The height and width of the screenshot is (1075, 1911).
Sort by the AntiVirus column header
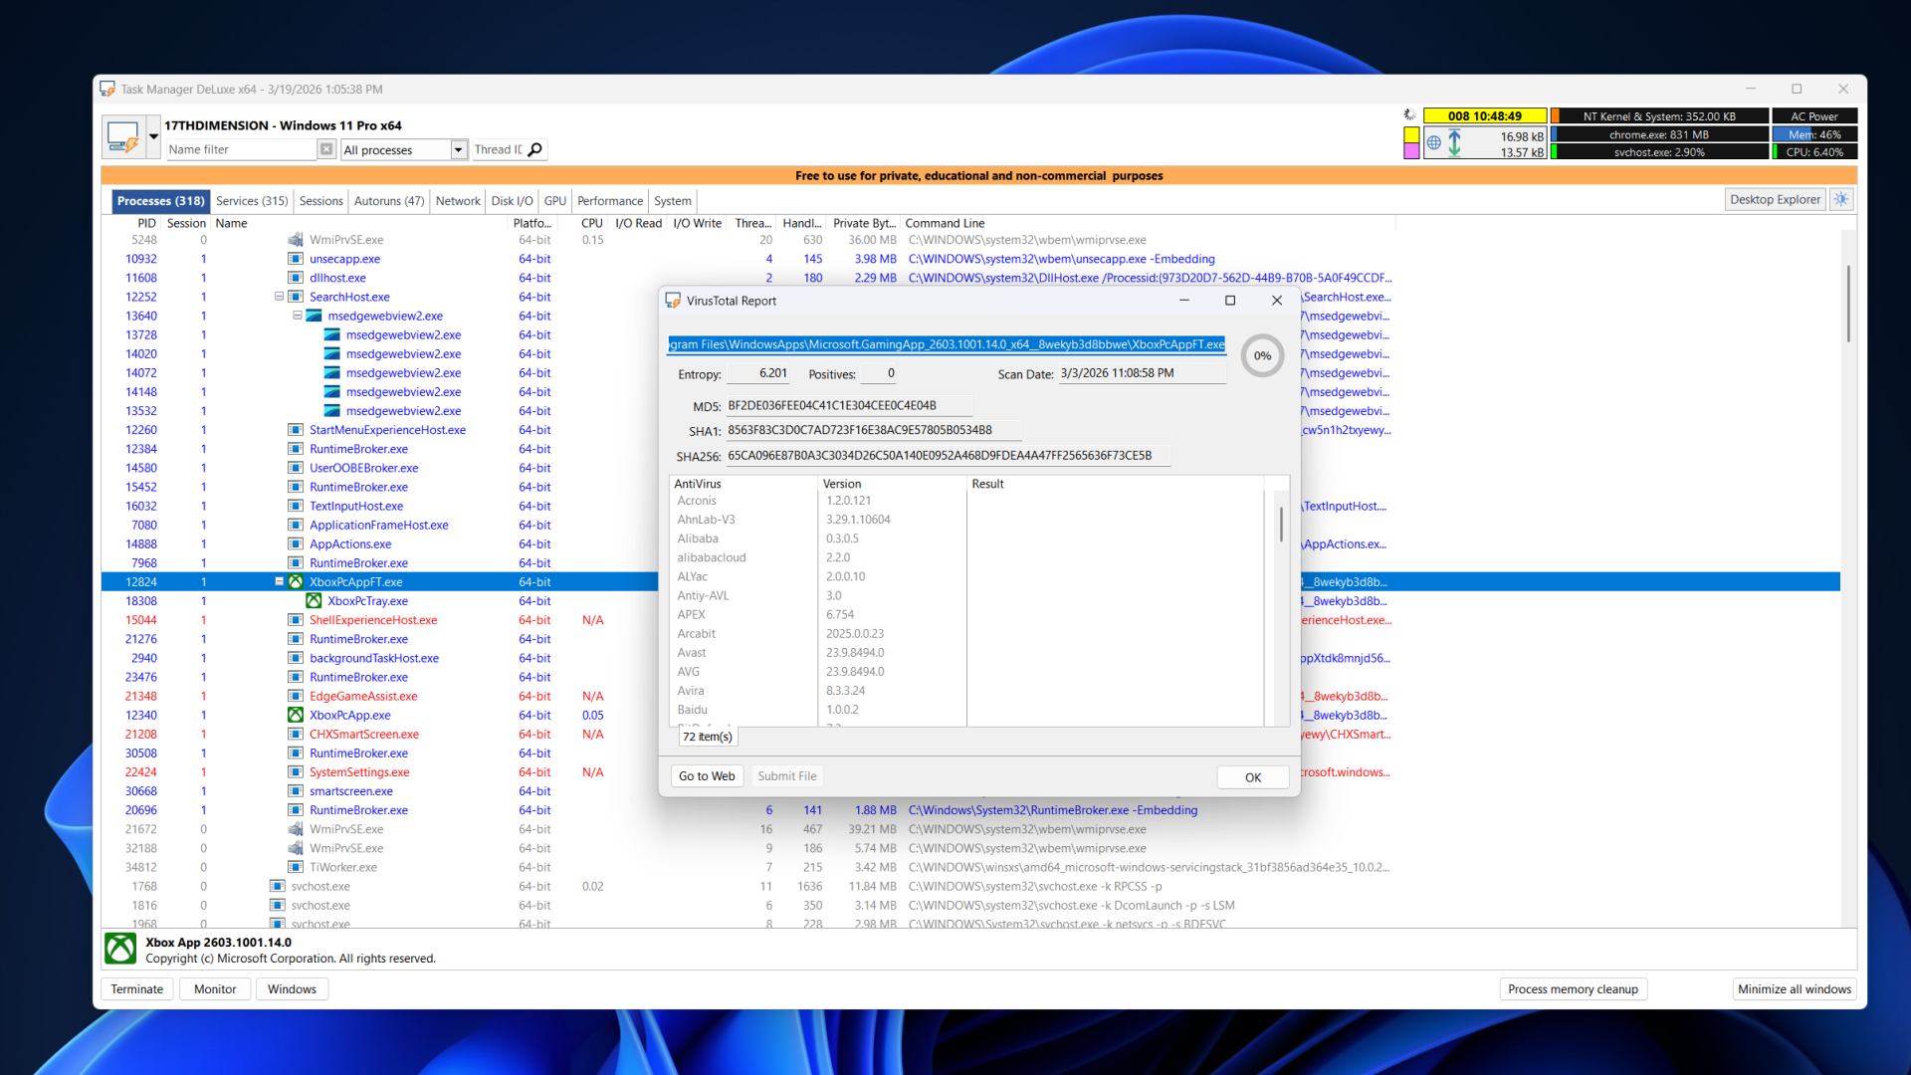tap(743, 484)
